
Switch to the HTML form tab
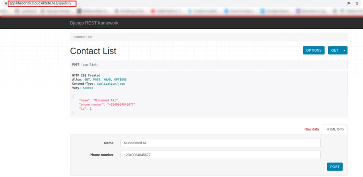tap(335, 129)
